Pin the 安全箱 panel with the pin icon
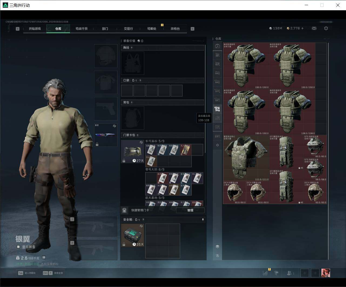 pos(203,220)
